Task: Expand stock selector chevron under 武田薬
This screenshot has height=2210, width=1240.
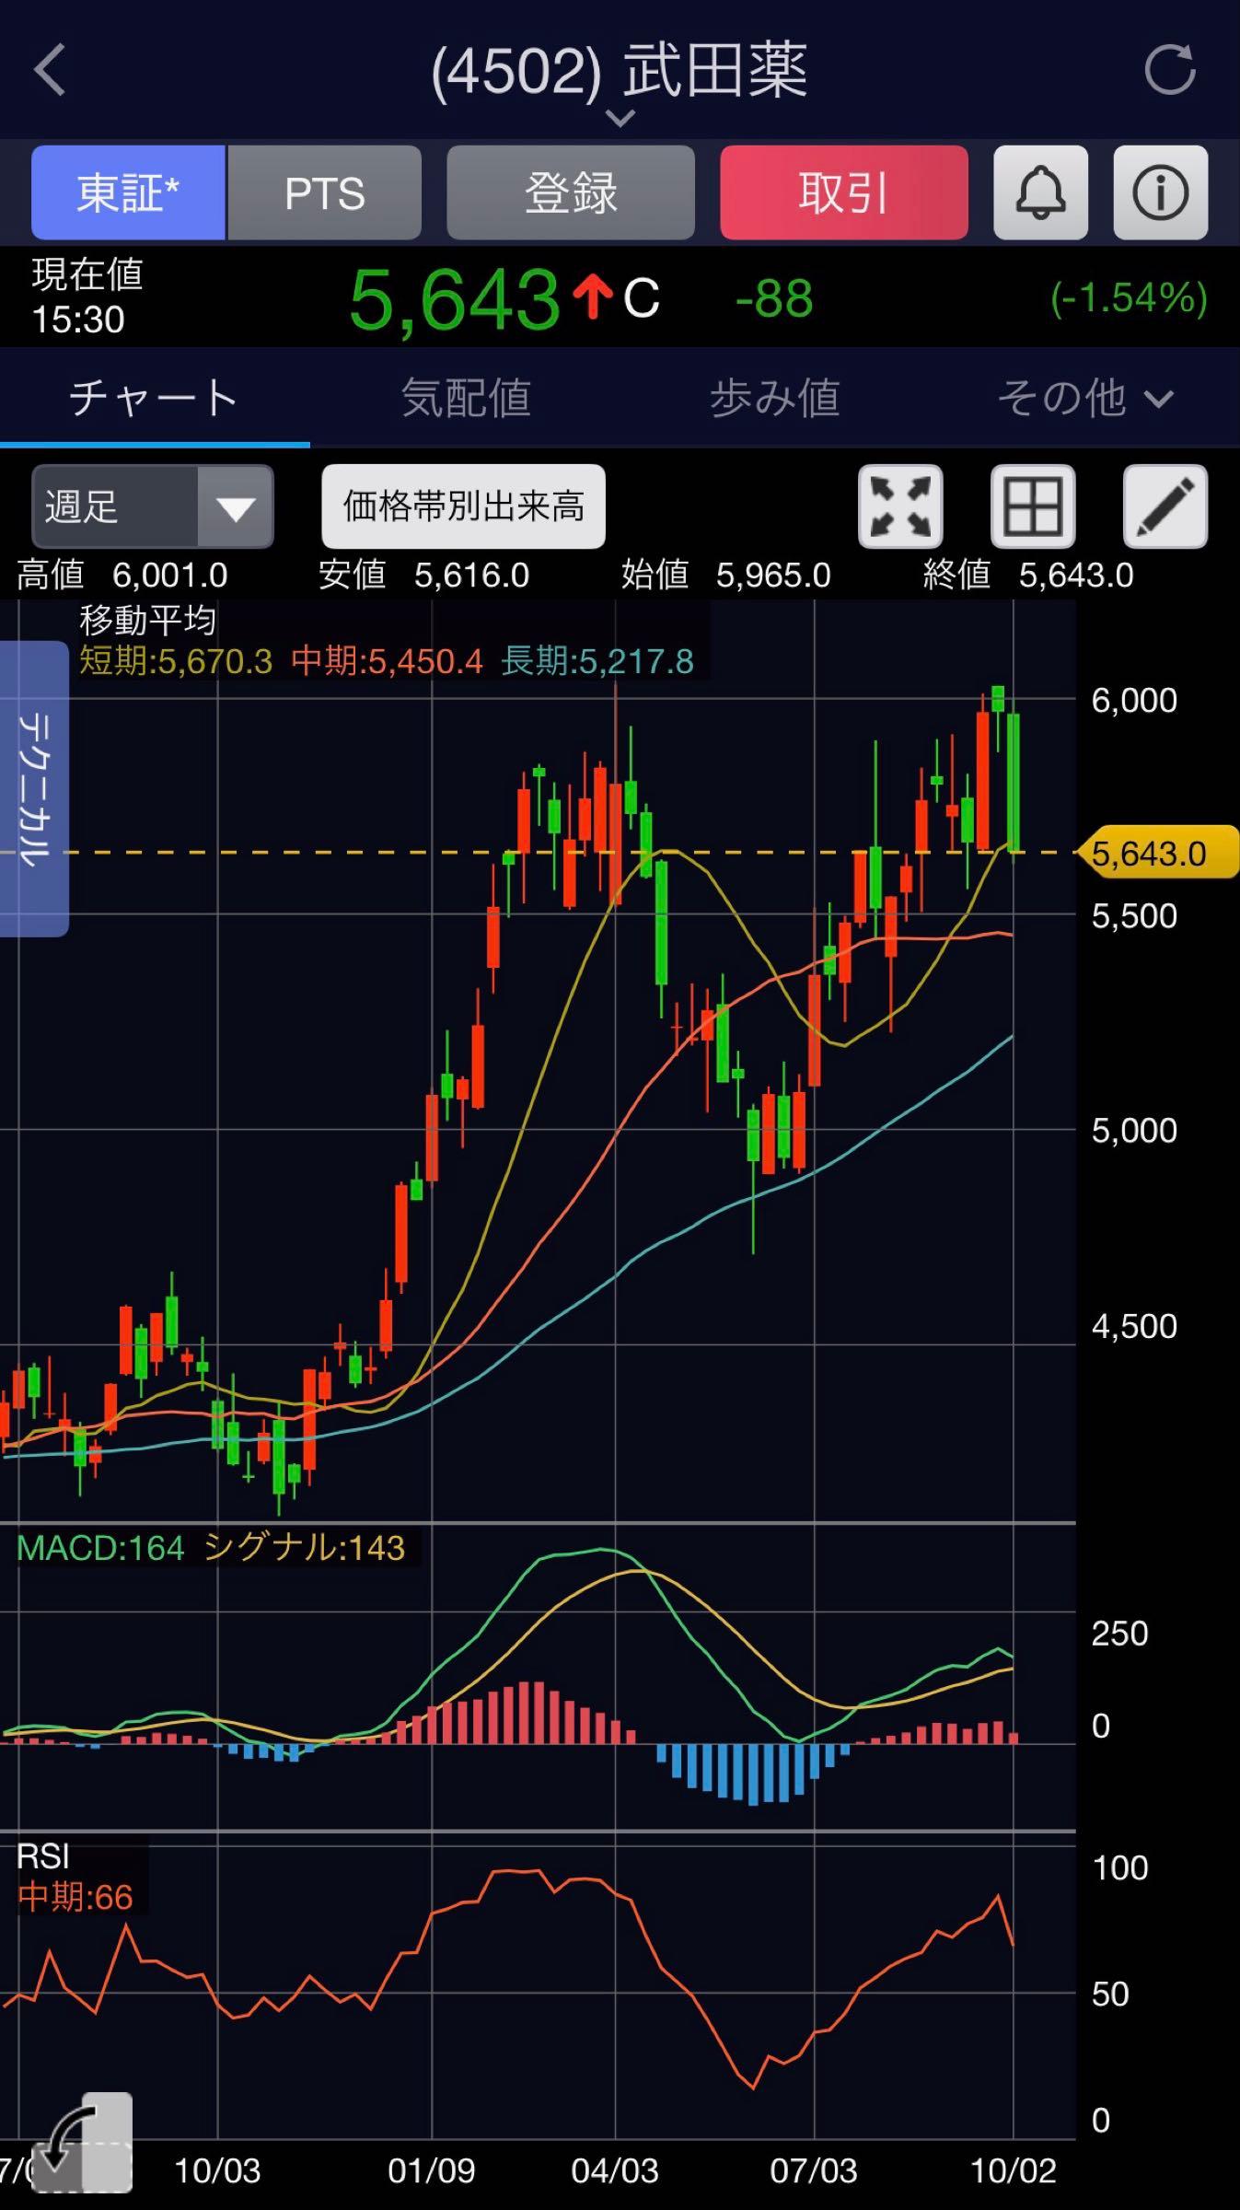Action: pos(620,118)
